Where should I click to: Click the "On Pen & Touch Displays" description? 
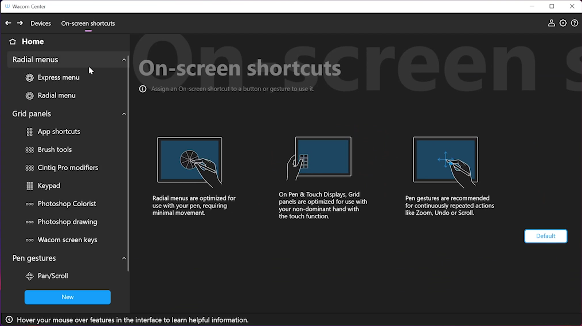323,206
